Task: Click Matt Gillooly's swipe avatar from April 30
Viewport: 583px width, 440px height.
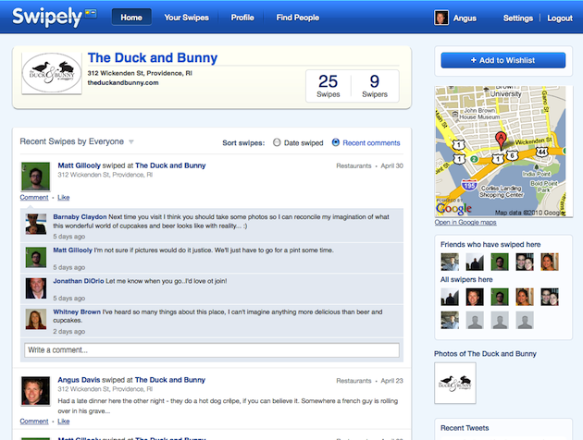Action: tap(35, 177)
